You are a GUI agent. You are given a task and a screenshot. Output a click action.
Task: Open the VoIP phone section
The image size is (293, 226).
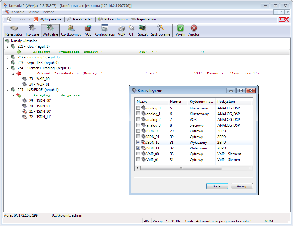[122, 30]
